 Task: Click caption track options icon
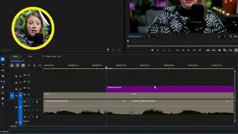pyautogui.click(x=40, y=66)
